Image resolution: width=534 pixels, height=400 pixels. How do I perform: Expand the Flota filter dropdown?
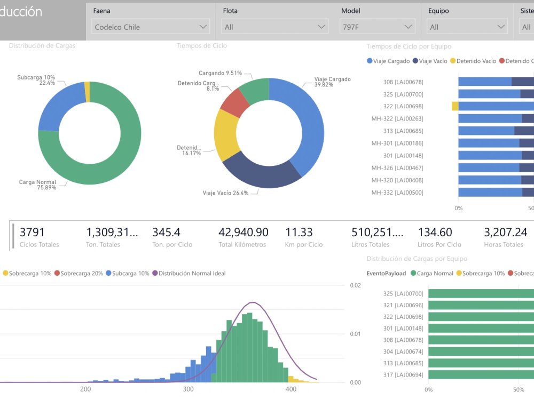click(274, 26)
